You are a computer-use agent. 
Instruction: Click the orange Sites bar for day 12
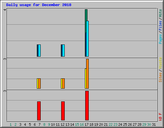63,84
